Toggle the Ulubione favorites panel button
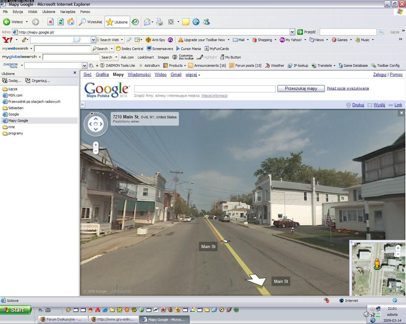The height and width of the screenshot is (324, 406). 117,22
